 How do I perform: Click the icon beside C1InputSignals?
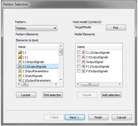pyautogui.click(x=20, y=76)
